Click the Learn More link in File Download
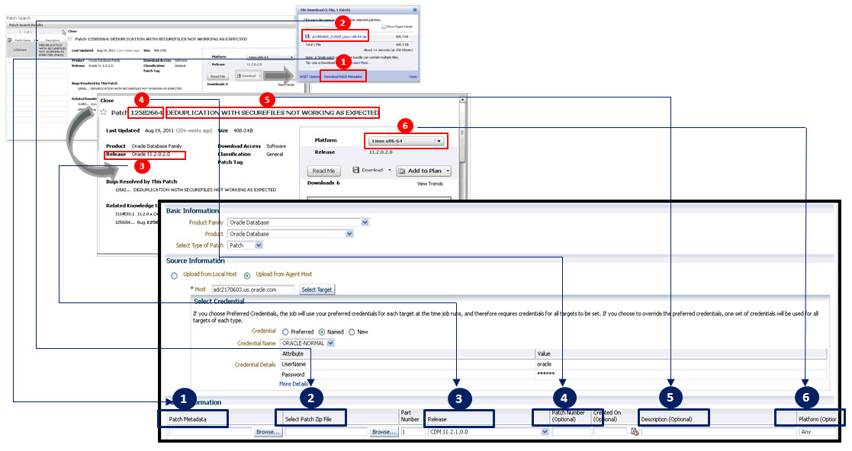This screenshot has width=852, height=451. tap(361, 62)
